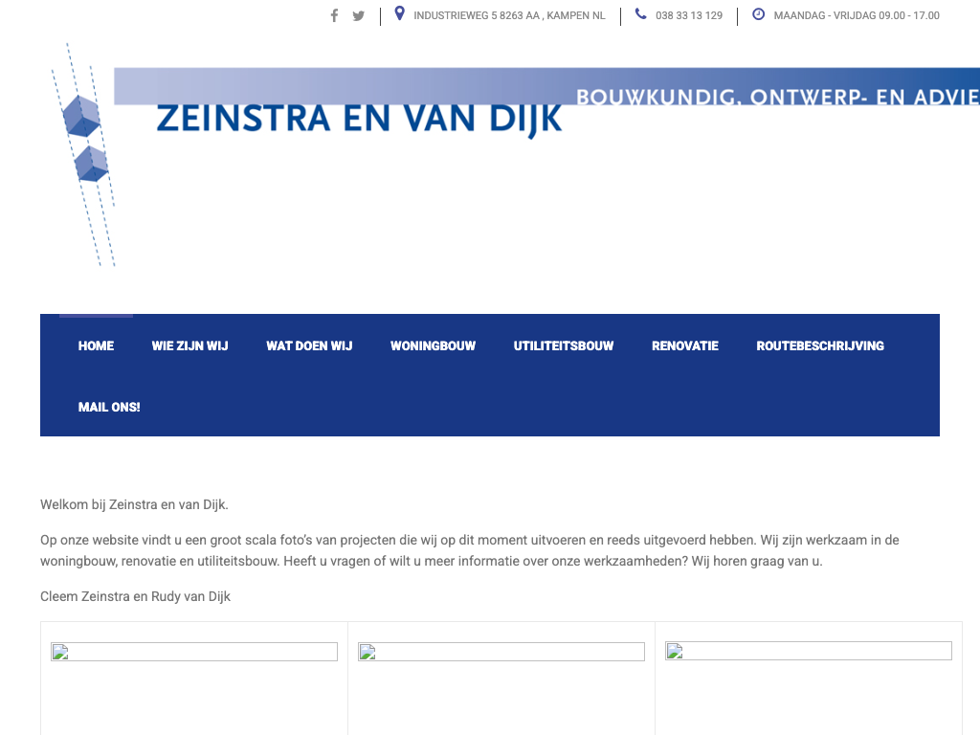
Task: Open the Home menu item
Action: tap(96, 345)
